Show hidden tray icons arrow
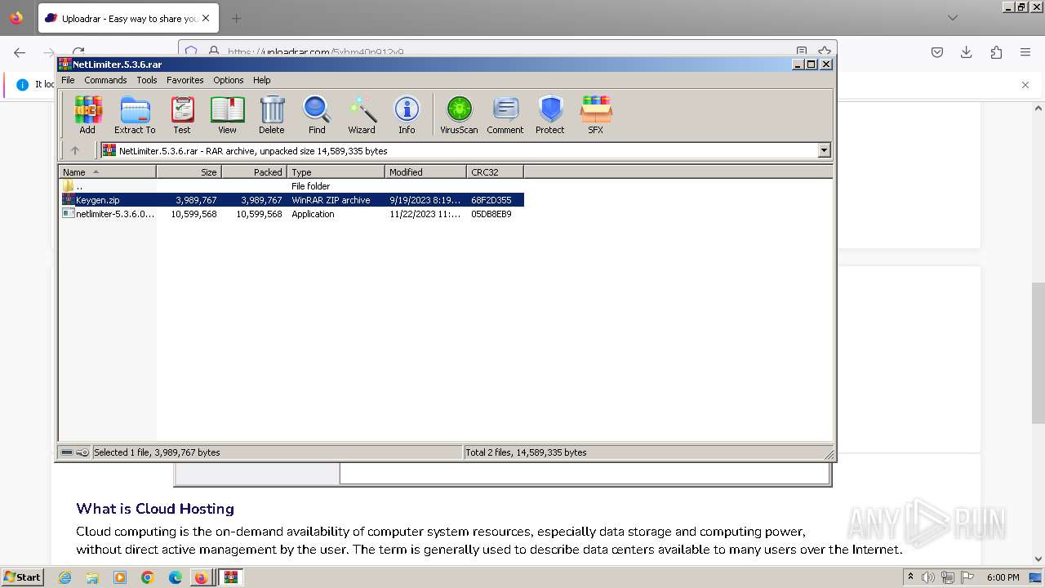 pos(910,577)
